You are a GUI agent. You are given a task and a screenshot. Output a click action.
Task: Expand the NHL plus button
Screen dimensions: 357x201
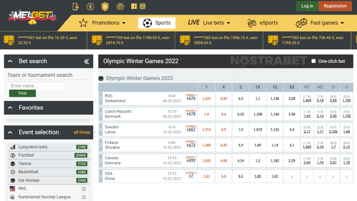[84, 189]
